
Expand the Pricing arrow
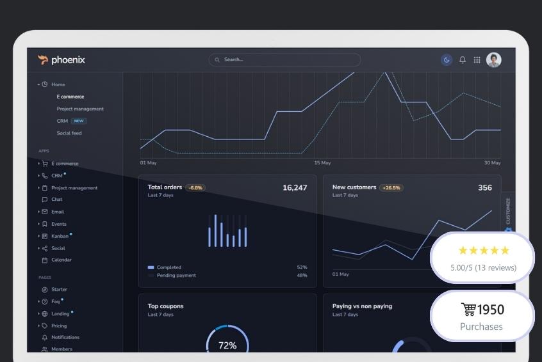(38, 326)
